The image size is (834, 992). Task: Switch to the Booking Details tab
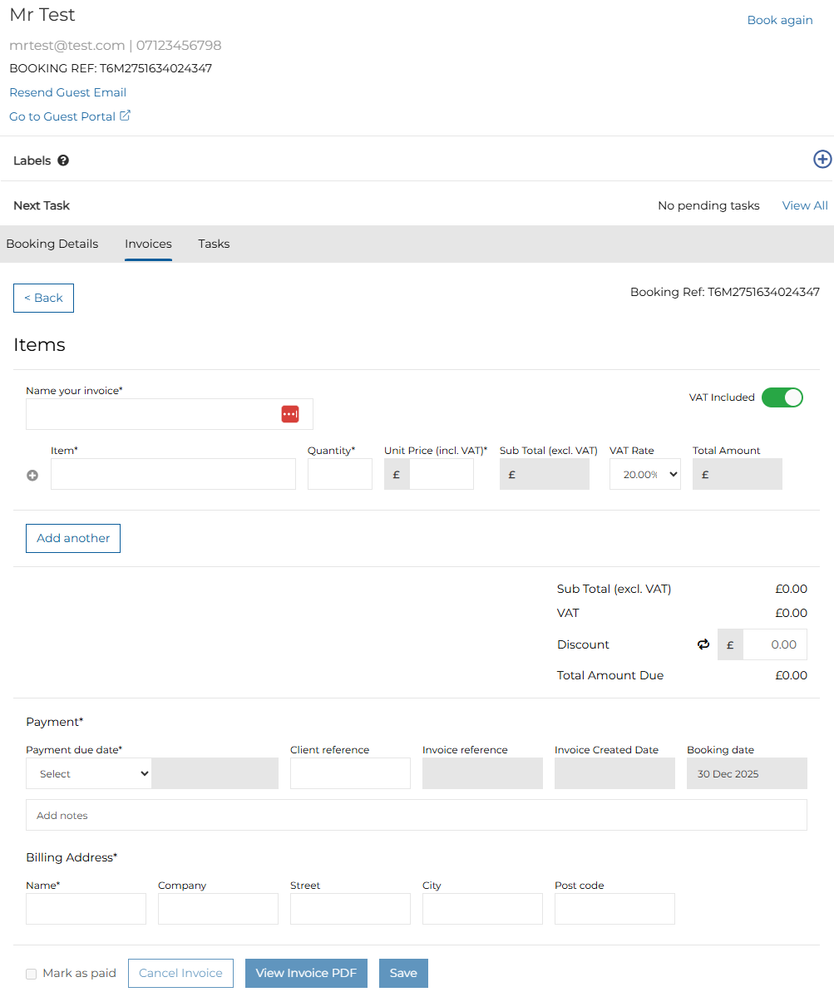pos(52,244)
